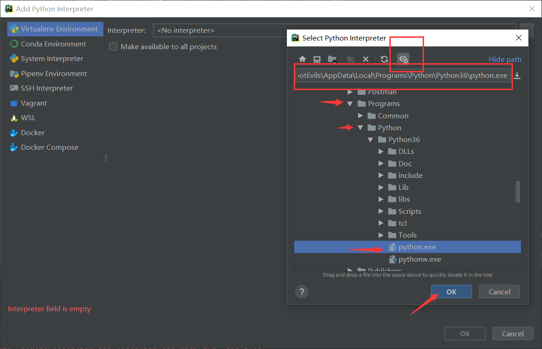The height and width of the screenshot is (349, 542).
Task: Expand the Lib folder
Action: tap(381, 187)
